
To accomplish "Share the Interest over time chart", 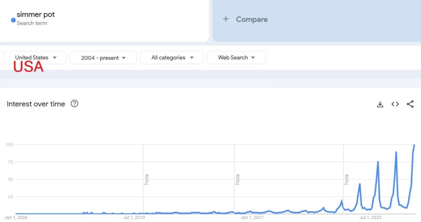I will click(x=410, y=104).
